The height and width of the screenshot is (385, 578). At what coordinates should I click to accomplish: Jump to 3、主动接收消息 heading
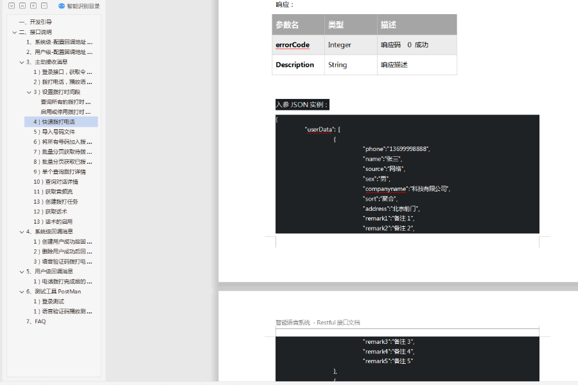[x=47, y=62]
